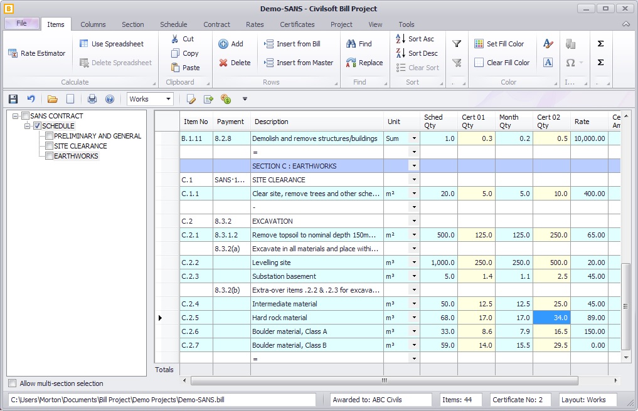Check the SITE CLEARANCE checkbox
Screen dimensions: 638x411
pyautogui.click(x=49, y=146)
